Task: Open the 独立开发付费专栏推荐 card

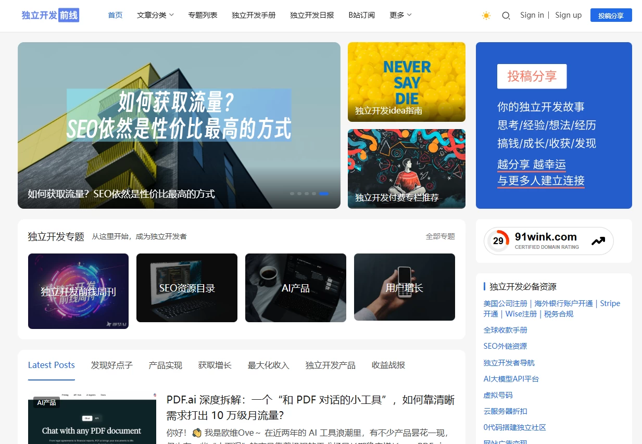Action: pos(406,168)
